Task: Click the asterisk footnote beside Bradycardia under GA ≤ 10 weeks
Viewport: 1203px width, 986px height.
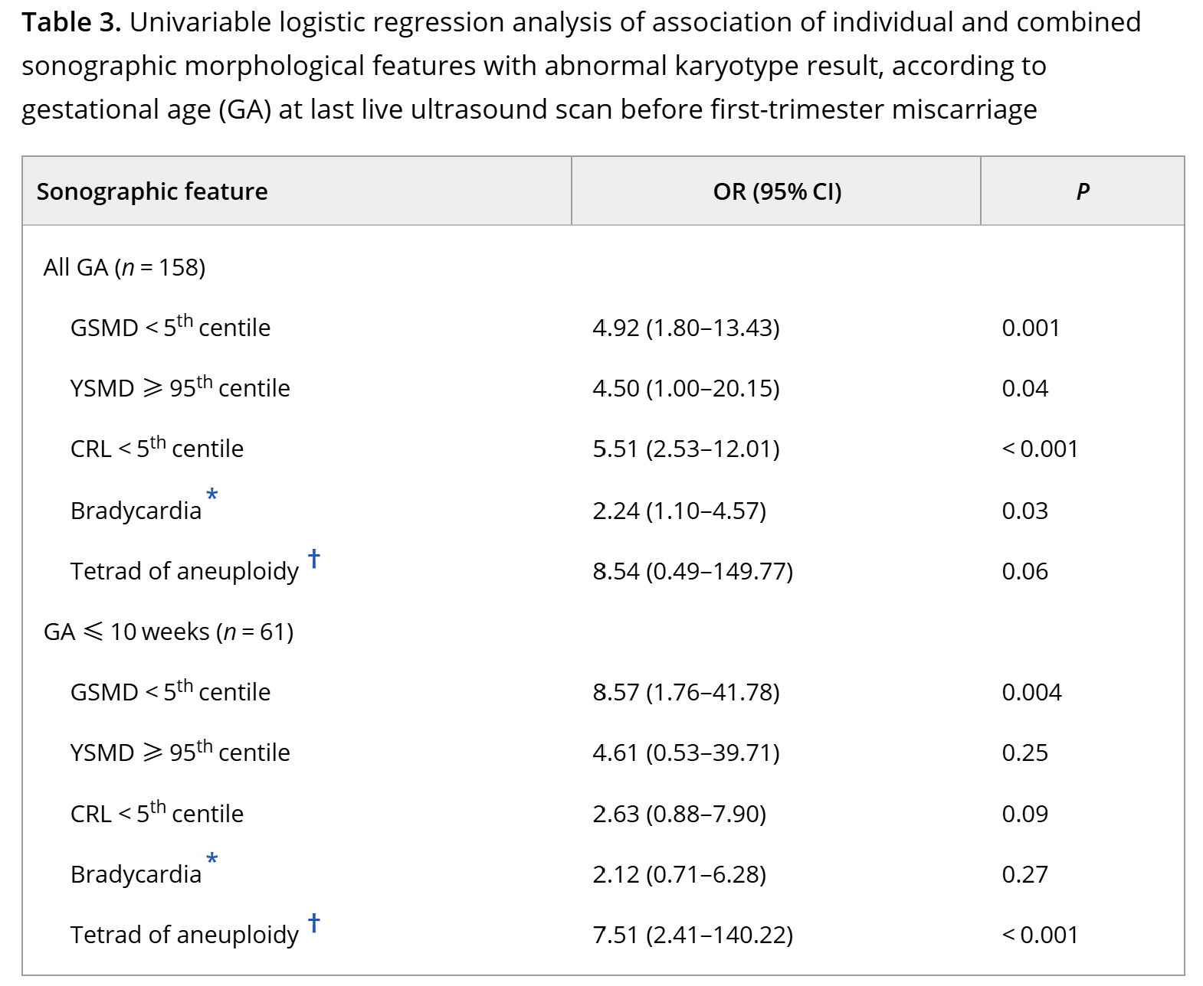Action: pos(212,860)
